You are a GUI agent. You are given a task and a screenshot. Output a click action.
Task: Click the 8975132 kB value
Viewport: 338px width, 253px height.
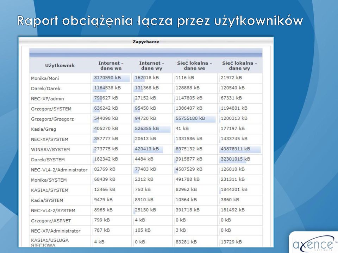click(189, 149)
